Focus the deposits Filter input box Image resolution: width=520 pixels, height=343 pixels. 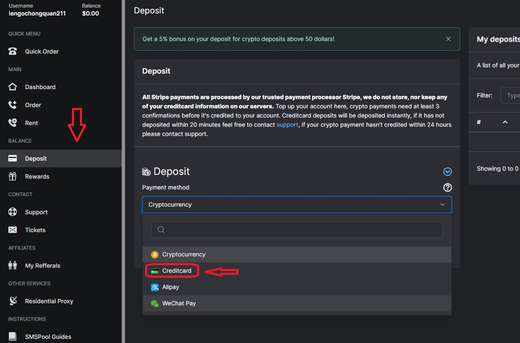tap(511, 95)
